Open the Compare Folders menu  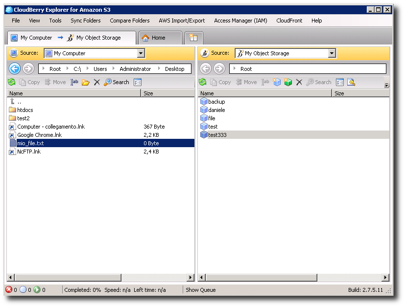[130, 21]
